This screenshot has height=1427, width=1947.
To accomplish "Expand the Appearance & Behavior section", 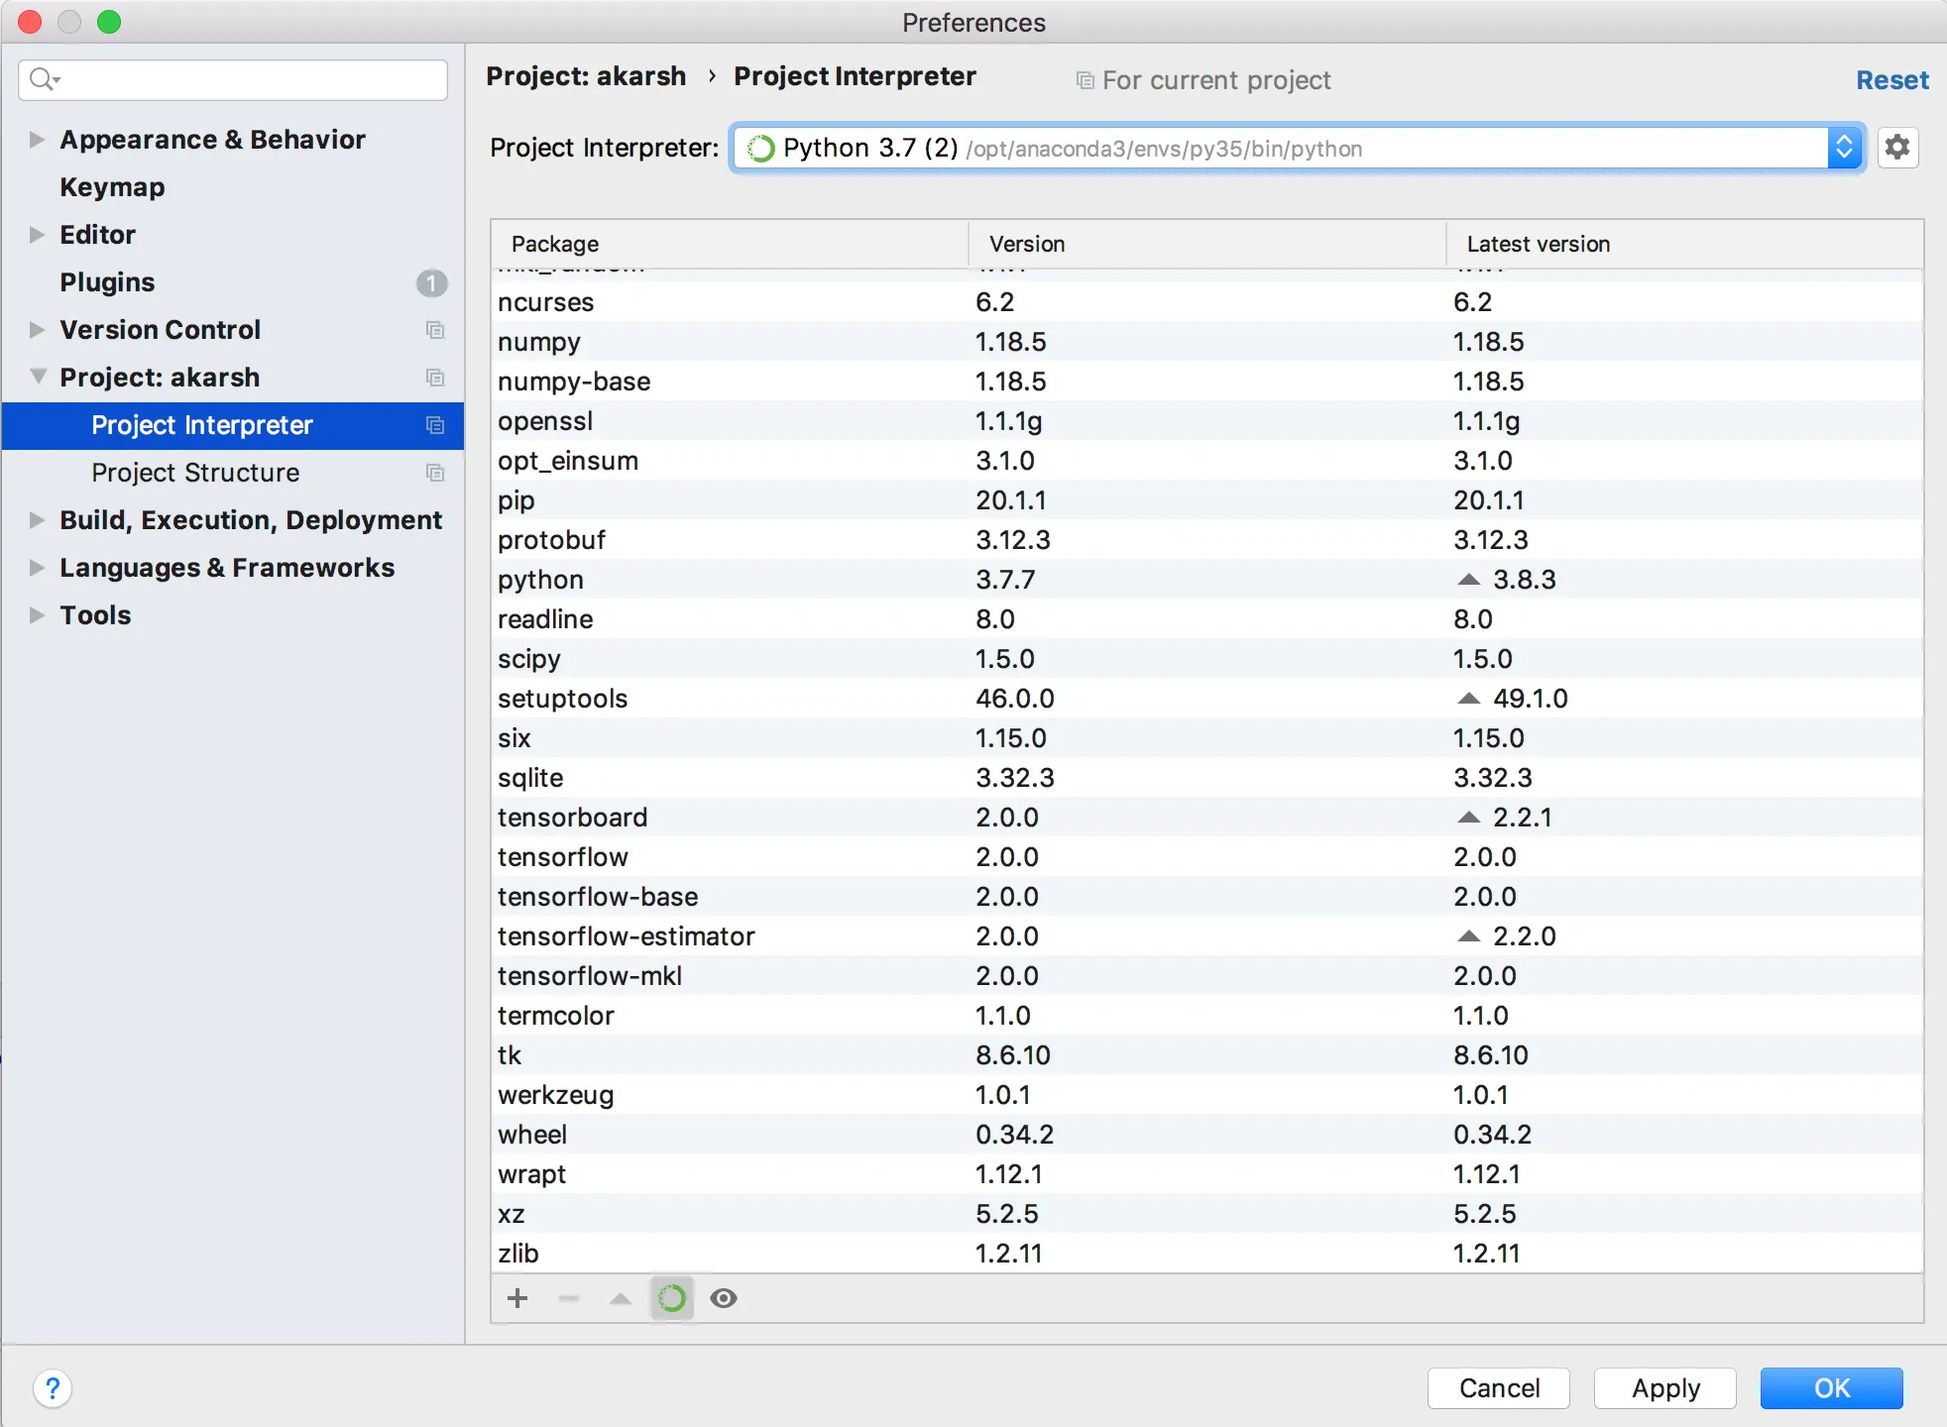I will tap(37, 140).
